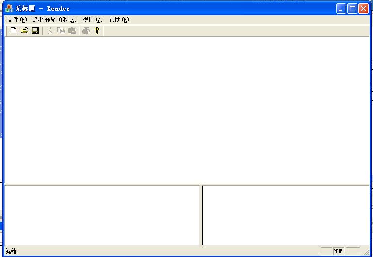Viewport: 373px width, 257px height.
Task: Click the Paste clipboard icon
Action: pos(72,31)
